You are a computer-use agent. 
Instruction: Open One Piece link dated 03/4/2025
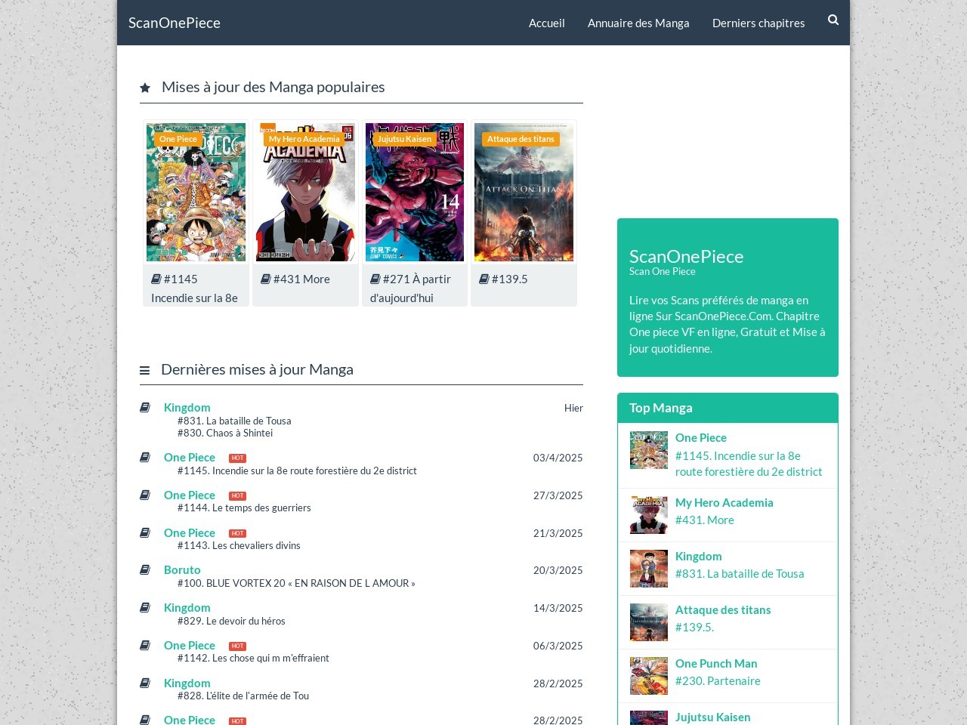tap(190, 457)
